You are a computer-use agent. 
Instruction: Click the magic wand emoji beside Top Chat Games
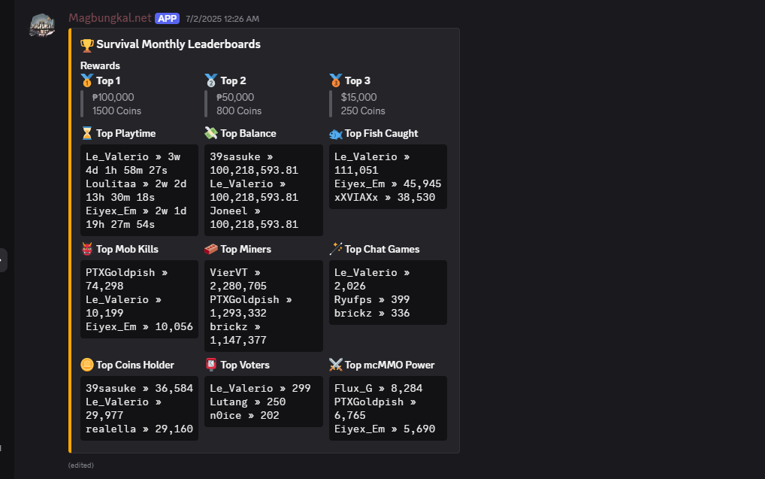point(336,249)
